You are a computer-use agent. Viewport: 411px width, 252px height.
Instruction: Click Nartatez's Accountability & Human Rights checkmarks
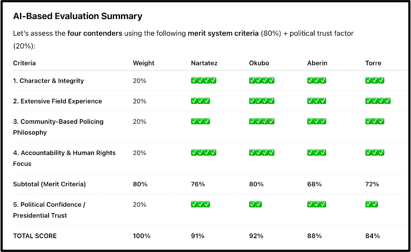coord(203,153)
